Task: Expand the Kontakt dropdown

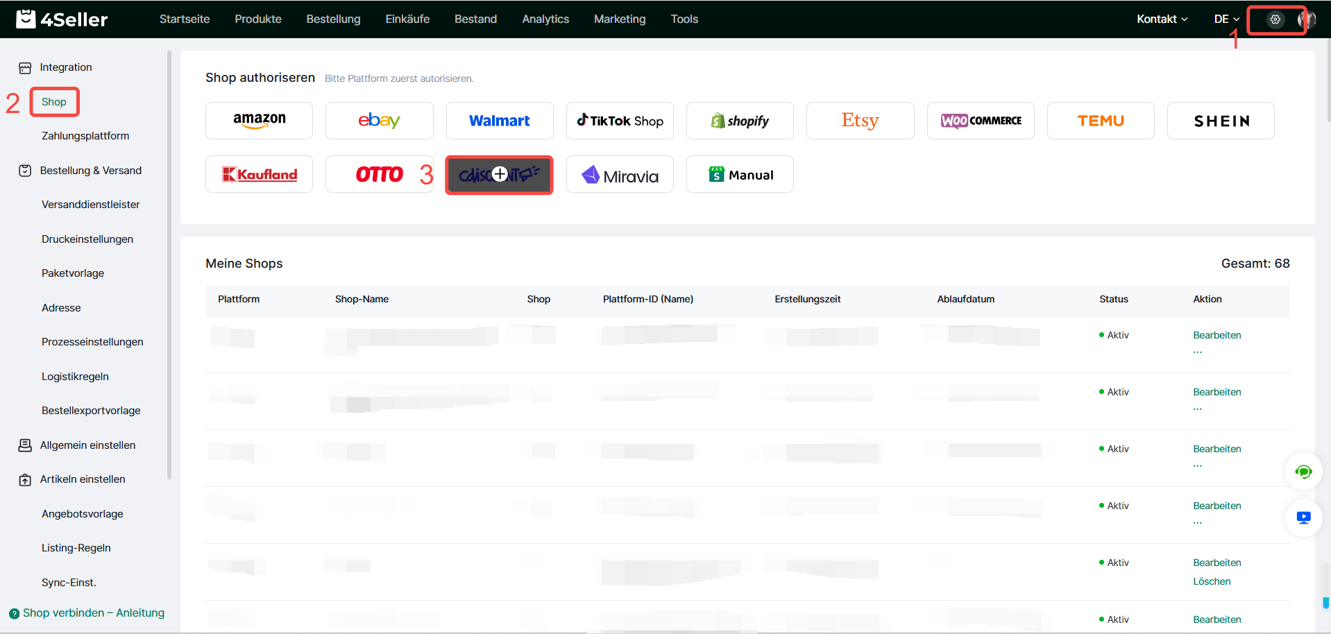Action: (x=1162, y=19)
